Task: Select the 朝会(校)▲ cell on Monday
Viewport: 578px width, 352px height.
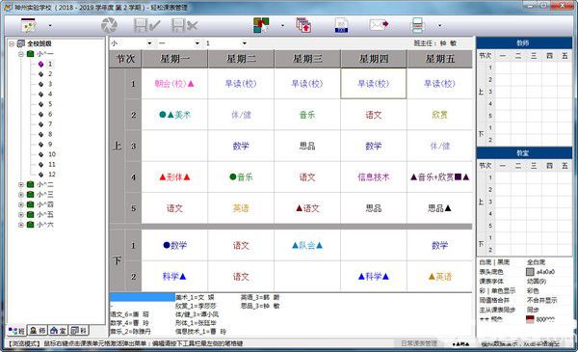Action: (x=174, y=84)
